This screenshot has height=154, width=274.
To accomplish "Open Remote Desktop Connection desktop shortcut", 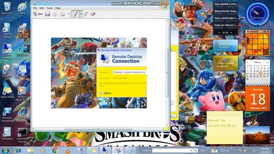I will [x=7, y=51].
